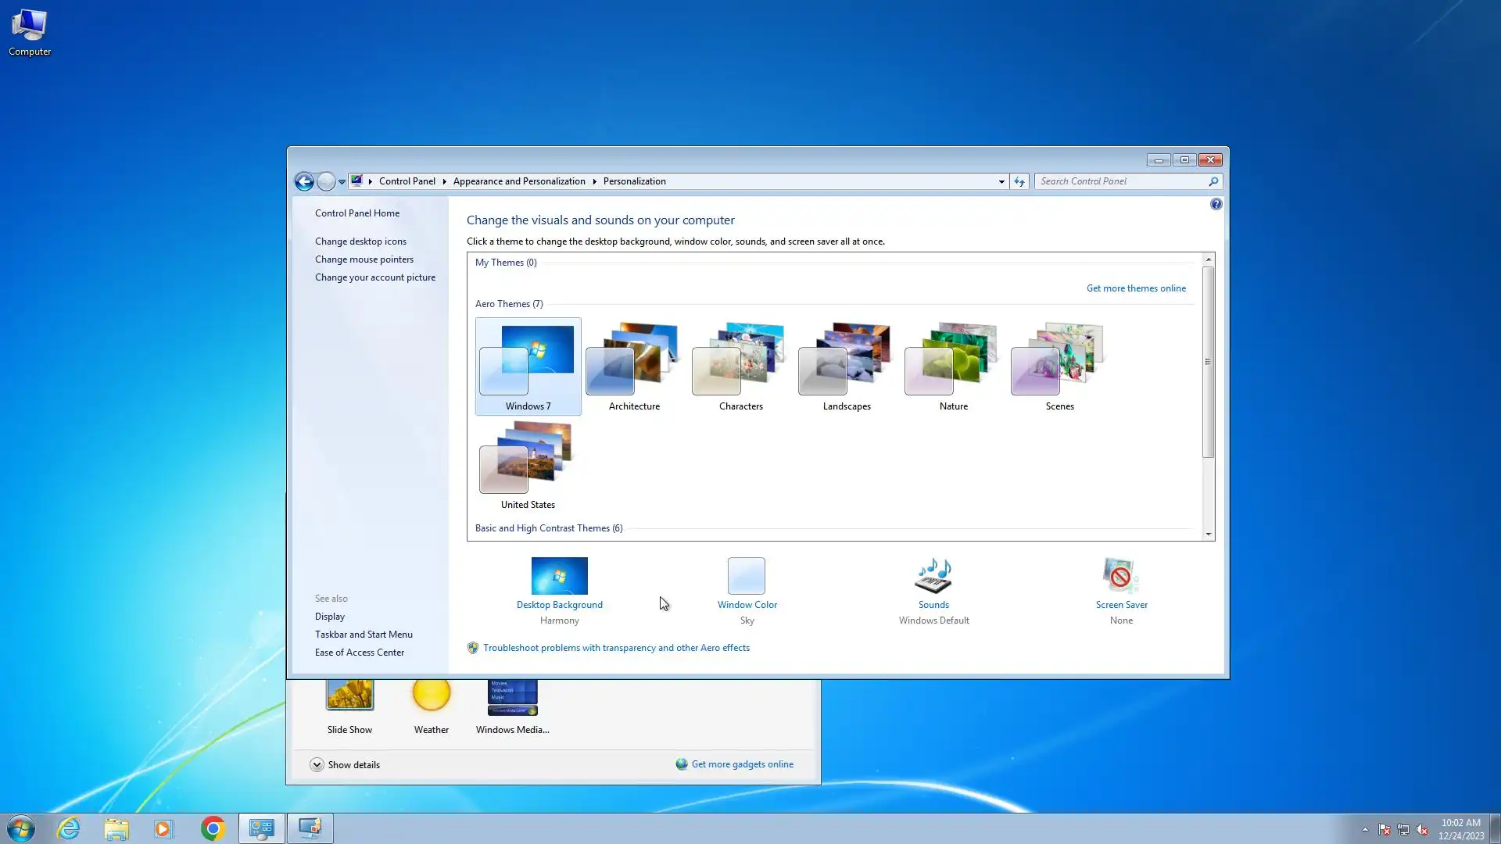This screenshot has width=1501, height=844.
Task: Open Screen Saver settings icon
Action: (x=1120, y=576)
